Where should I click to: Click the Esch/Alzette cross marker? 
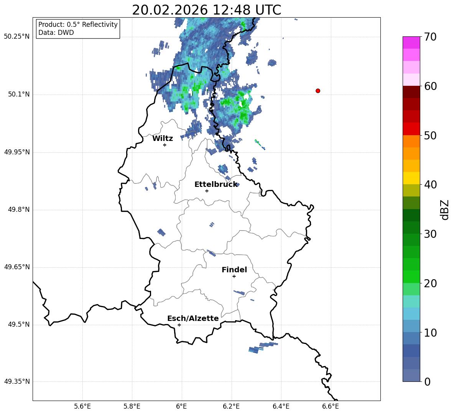[x=179, y=325]
